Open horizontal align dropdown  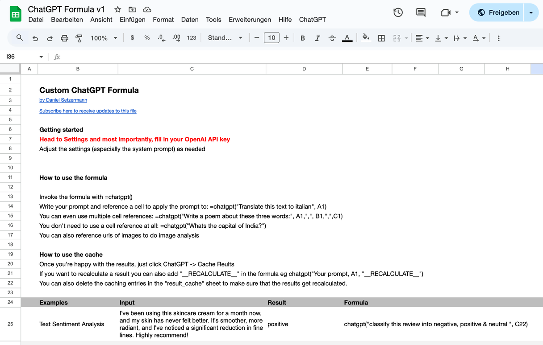pos(422,38)
